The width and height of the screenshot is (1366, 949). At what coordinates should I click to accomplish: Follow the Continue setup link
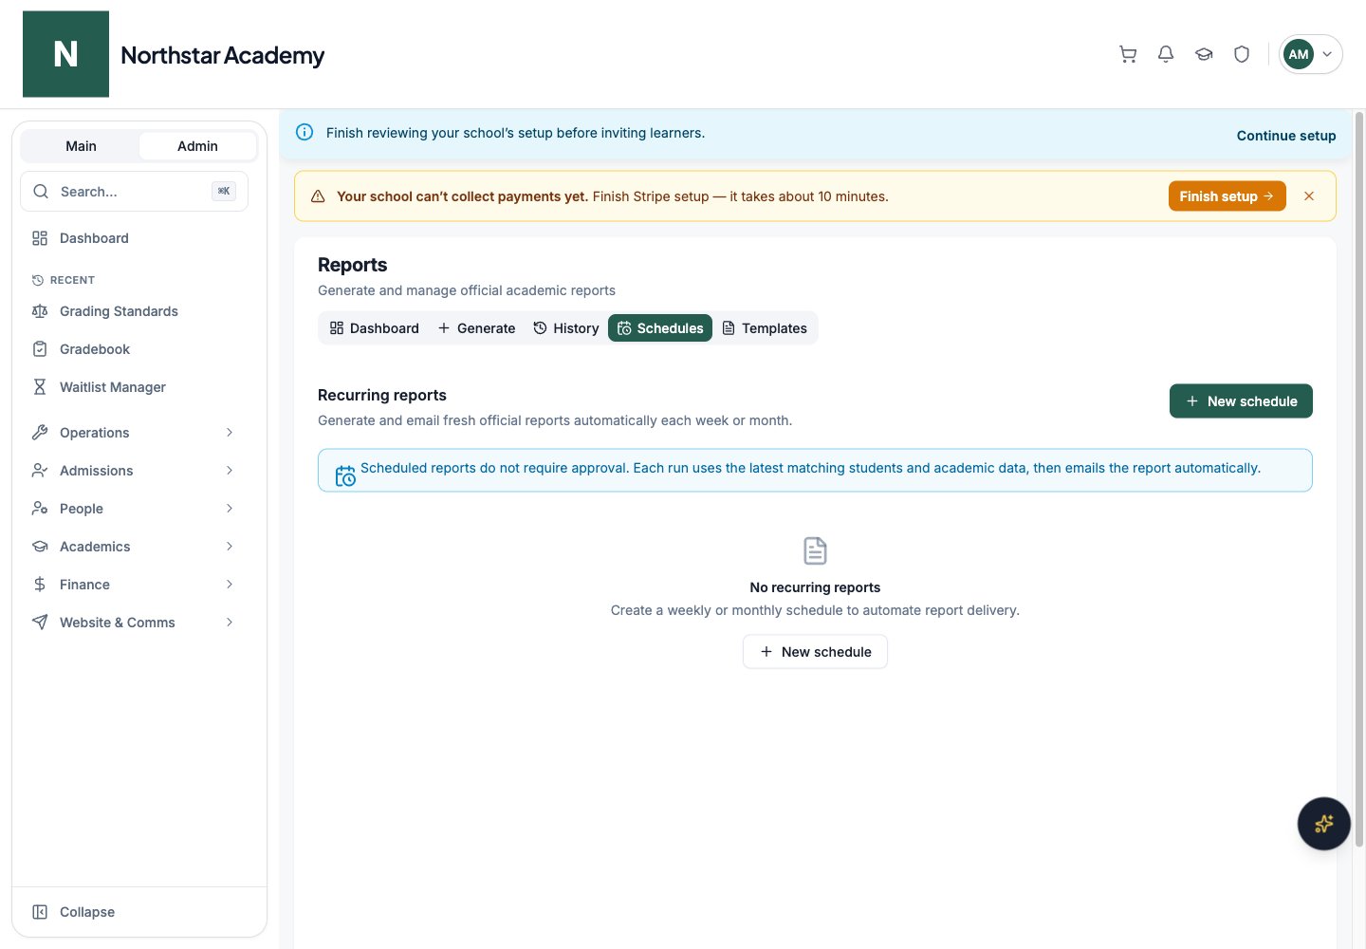[x=1286, y=136]
